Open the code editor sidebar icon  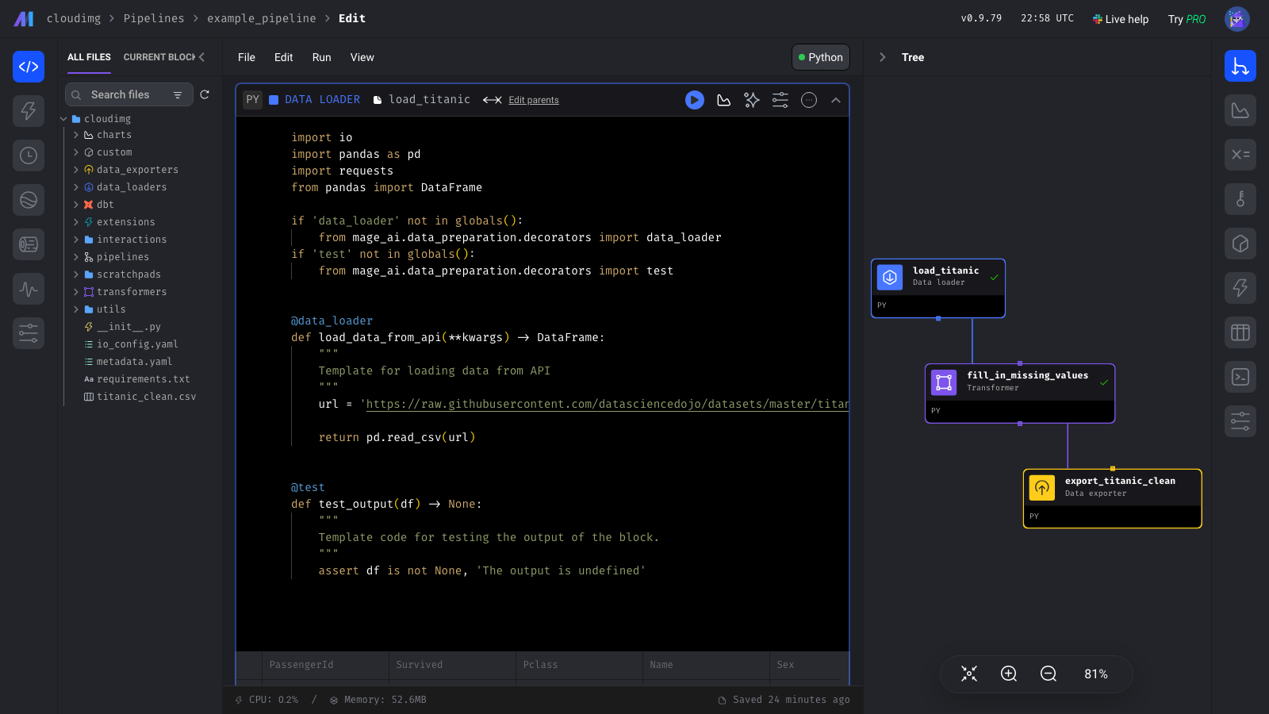[29, 67]
